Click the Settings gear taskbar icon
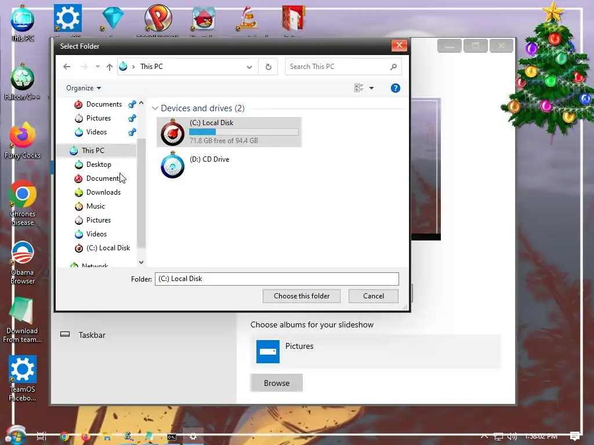The image size is (594, 445). pyautogui.click(x=193, y=437)
